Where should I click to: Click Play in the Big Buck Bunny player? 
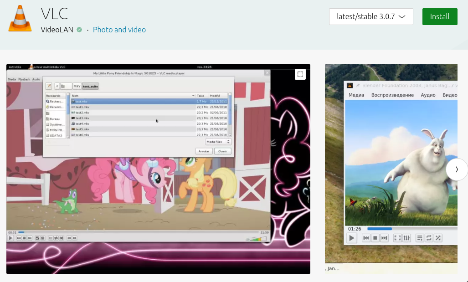coord(352,238)
